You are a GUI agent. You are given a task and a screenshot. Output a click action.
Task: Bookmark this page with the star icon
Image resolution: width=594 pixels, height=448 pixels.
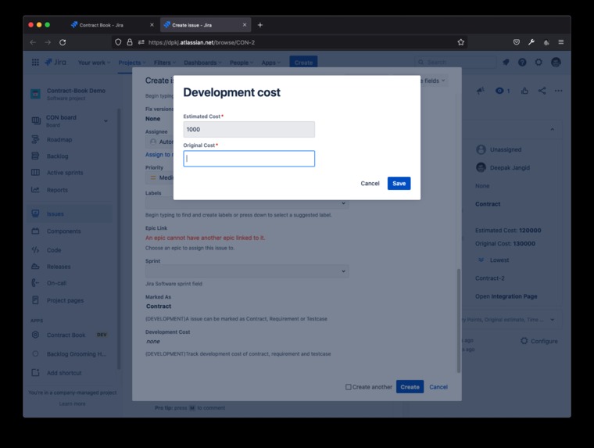point(460,42)
